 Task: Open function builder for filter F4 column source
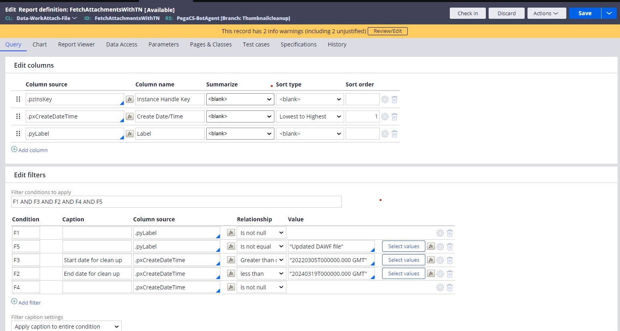[x=231, y=287]
